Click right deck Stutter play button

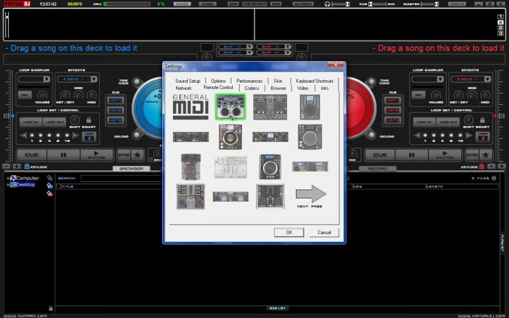(445, 155)
